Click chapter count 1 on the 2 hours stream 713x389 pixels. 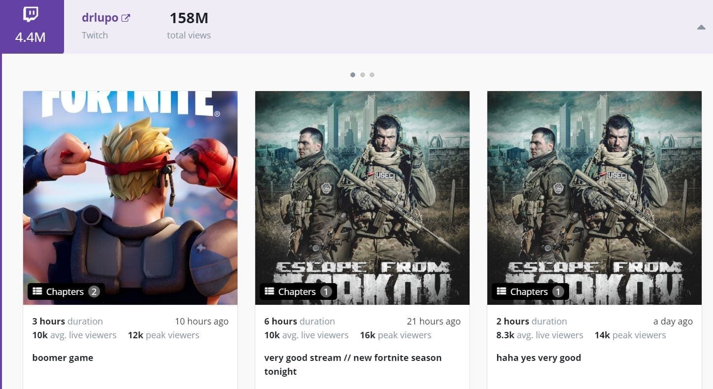click(x=558, y=292)
